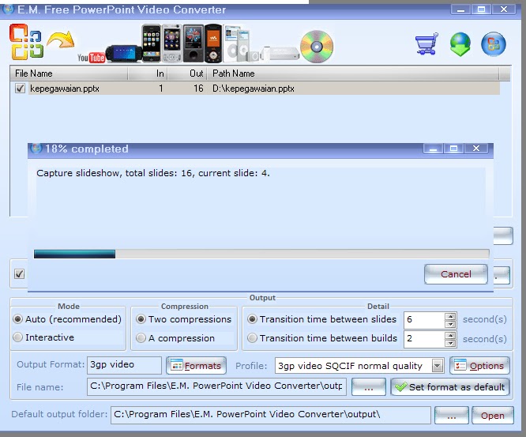Choose the orange Walkman phone icon

(213, 43)
